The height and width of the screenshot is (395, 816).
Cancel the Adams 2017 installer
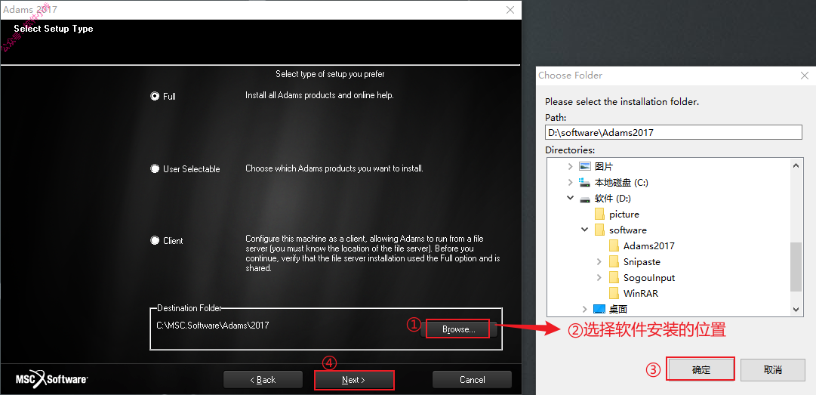(472, 379)
